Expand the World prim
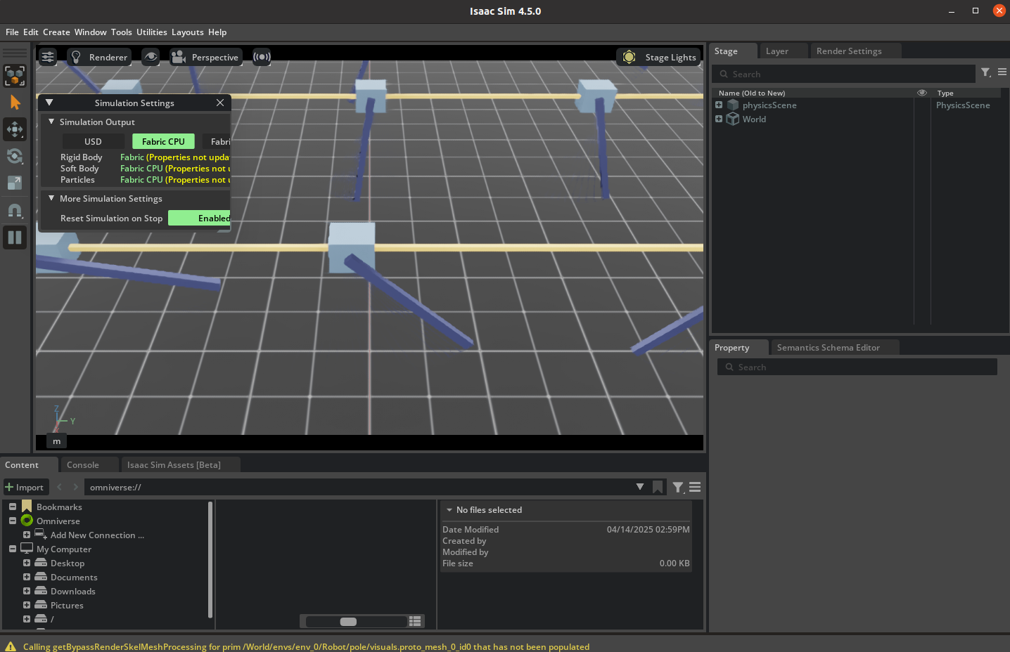Viewport: 1010px width, 652px height. [719, 119]
